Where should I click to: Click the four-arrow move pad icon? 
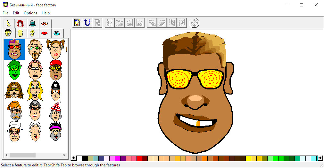click(x=194, y=23)
